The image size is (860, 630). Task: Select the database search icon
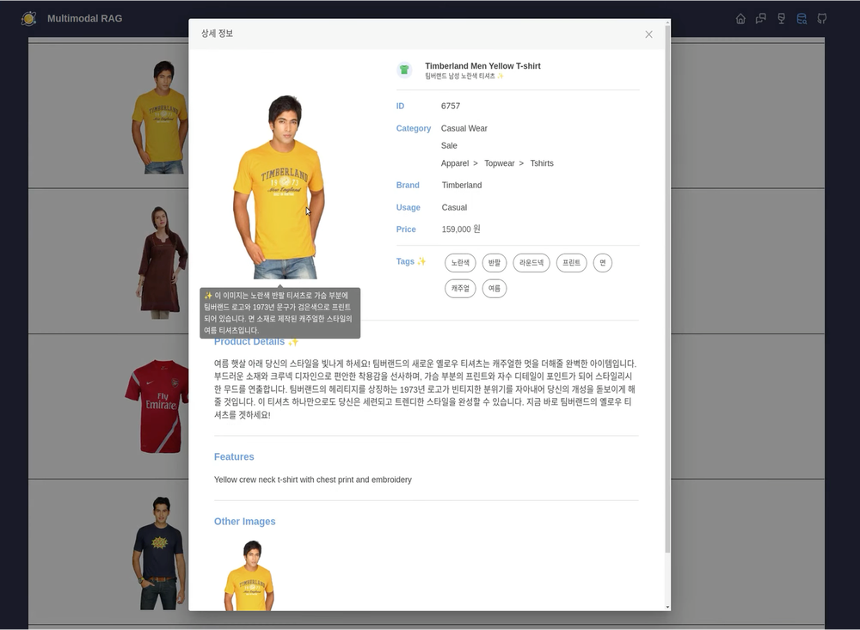tap(802, 19)
